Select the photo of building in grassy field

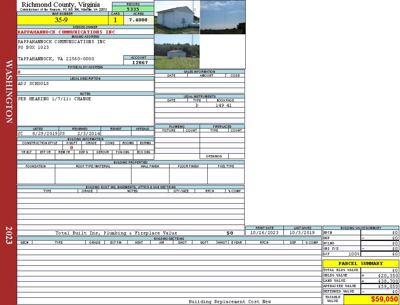pos(177,52)
